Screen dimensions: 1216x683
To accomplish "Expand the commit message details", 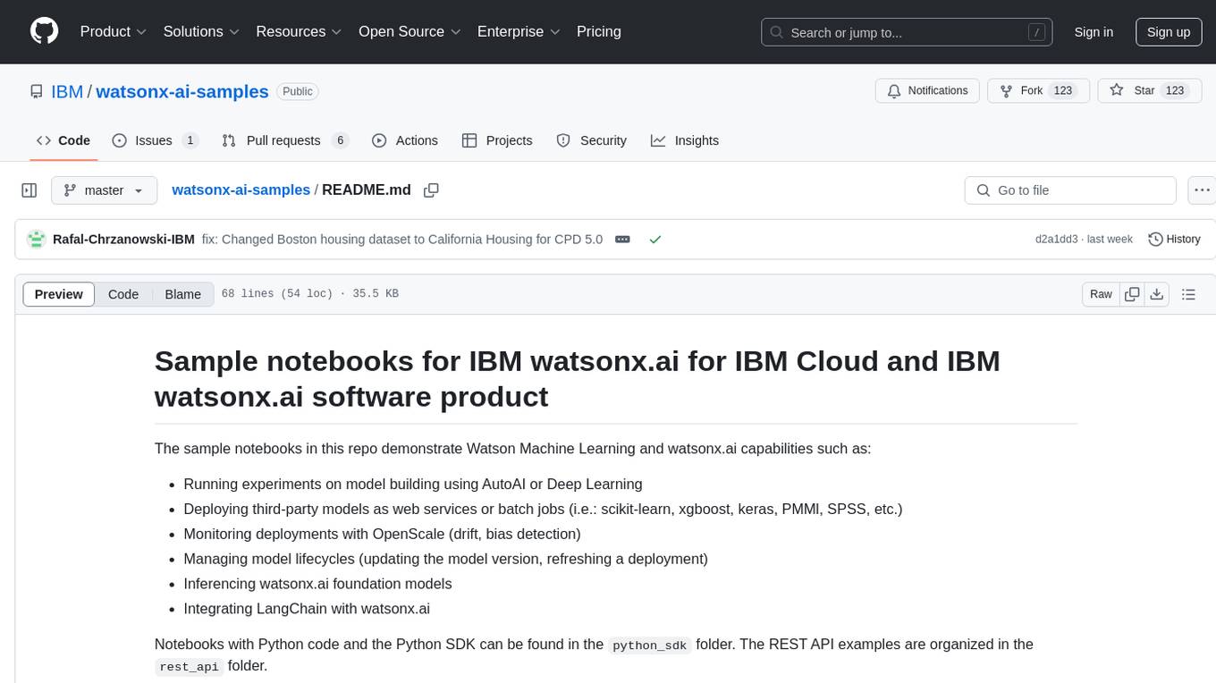I will [623, 240].
